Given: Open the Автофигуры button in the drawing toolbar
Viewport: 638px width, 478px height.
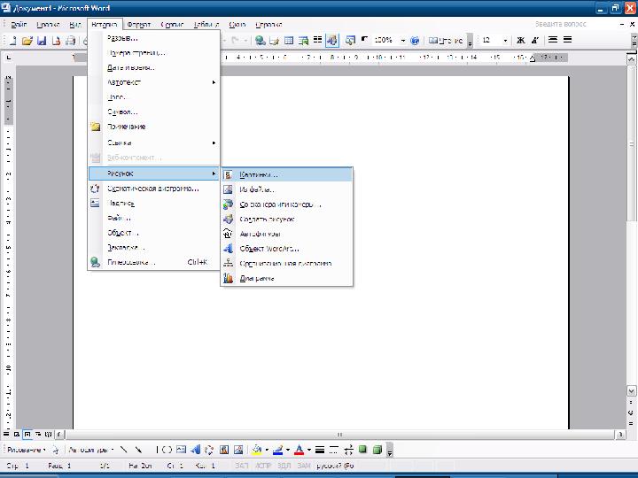Looking at the screenshot, I should 88,450.
